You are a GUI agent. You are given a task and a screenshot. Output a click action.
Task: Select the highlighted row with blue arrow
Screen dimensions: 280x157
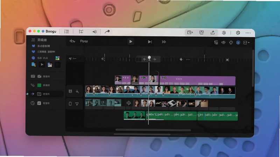point(46,94)
